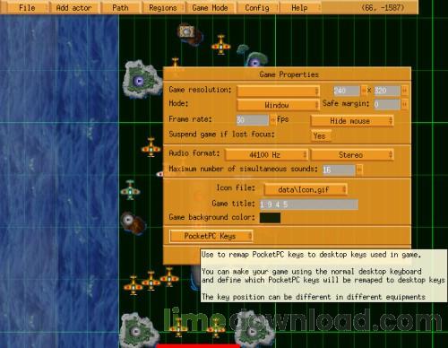
Task: Click the stepper next to sounds value 16
Action: (359, 170)
